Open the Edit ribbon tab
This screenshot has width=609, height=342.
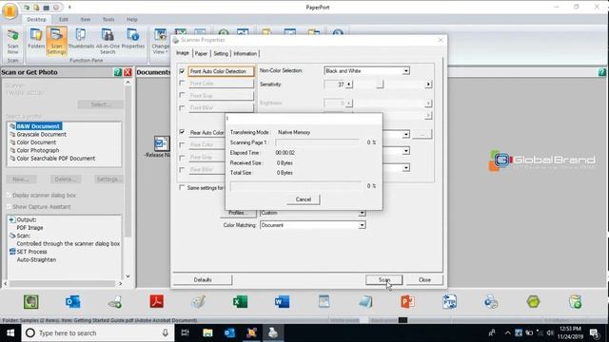64,19
